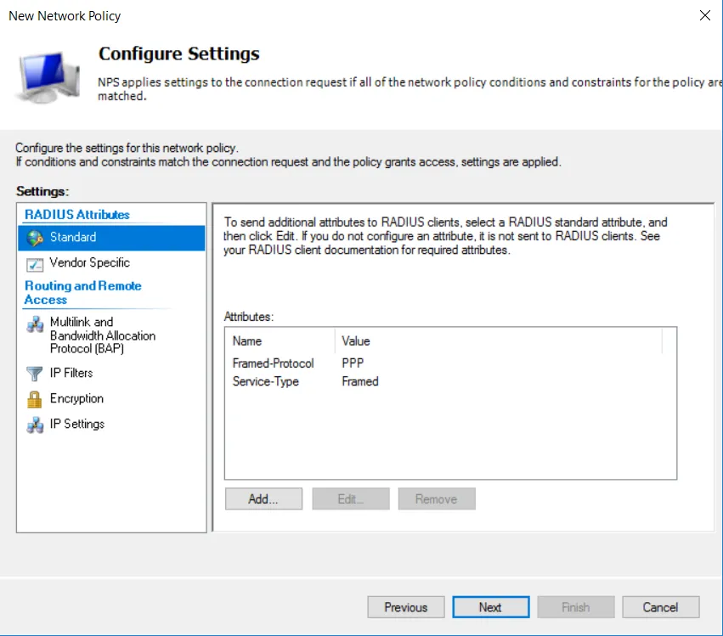Close the New Network Policy dialog
Image resolution: width=723 pixels, height=636 pixels.
point(705,15)
